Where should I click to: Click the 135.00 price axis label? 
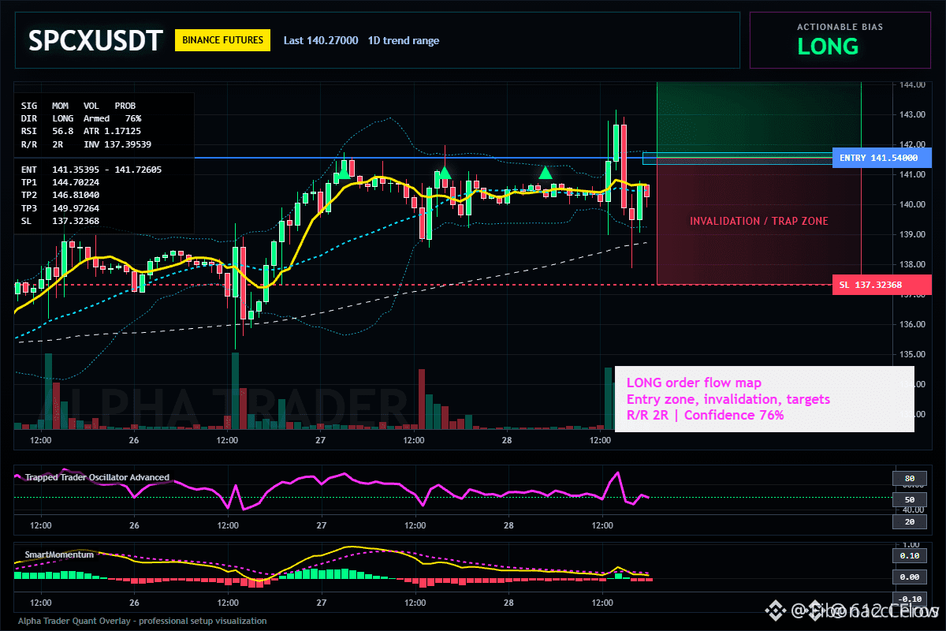[x=911, y=354]
